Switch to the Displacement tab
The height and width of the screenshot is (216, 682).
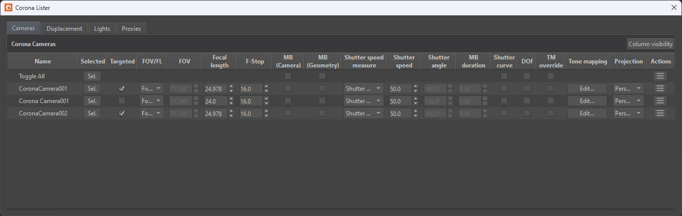(x=64, y=29)
